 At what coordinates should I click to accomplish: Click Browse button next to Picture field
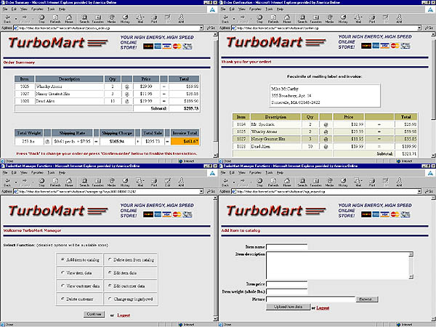[366, 299]
